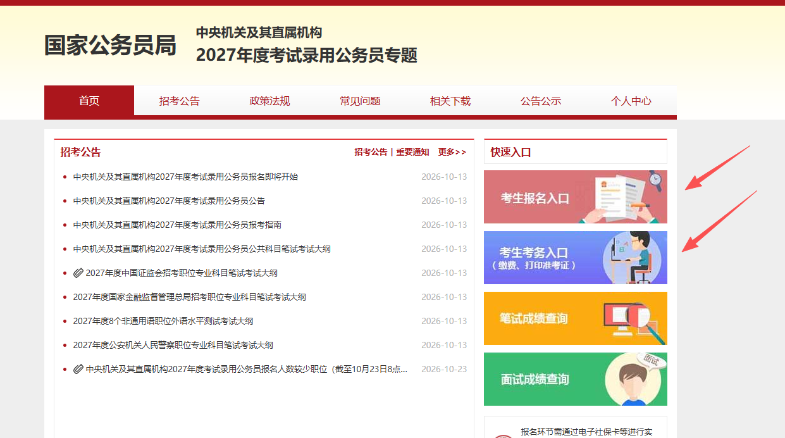Click the documents illustration on 考生报名入口 banner

click(620, 197)
